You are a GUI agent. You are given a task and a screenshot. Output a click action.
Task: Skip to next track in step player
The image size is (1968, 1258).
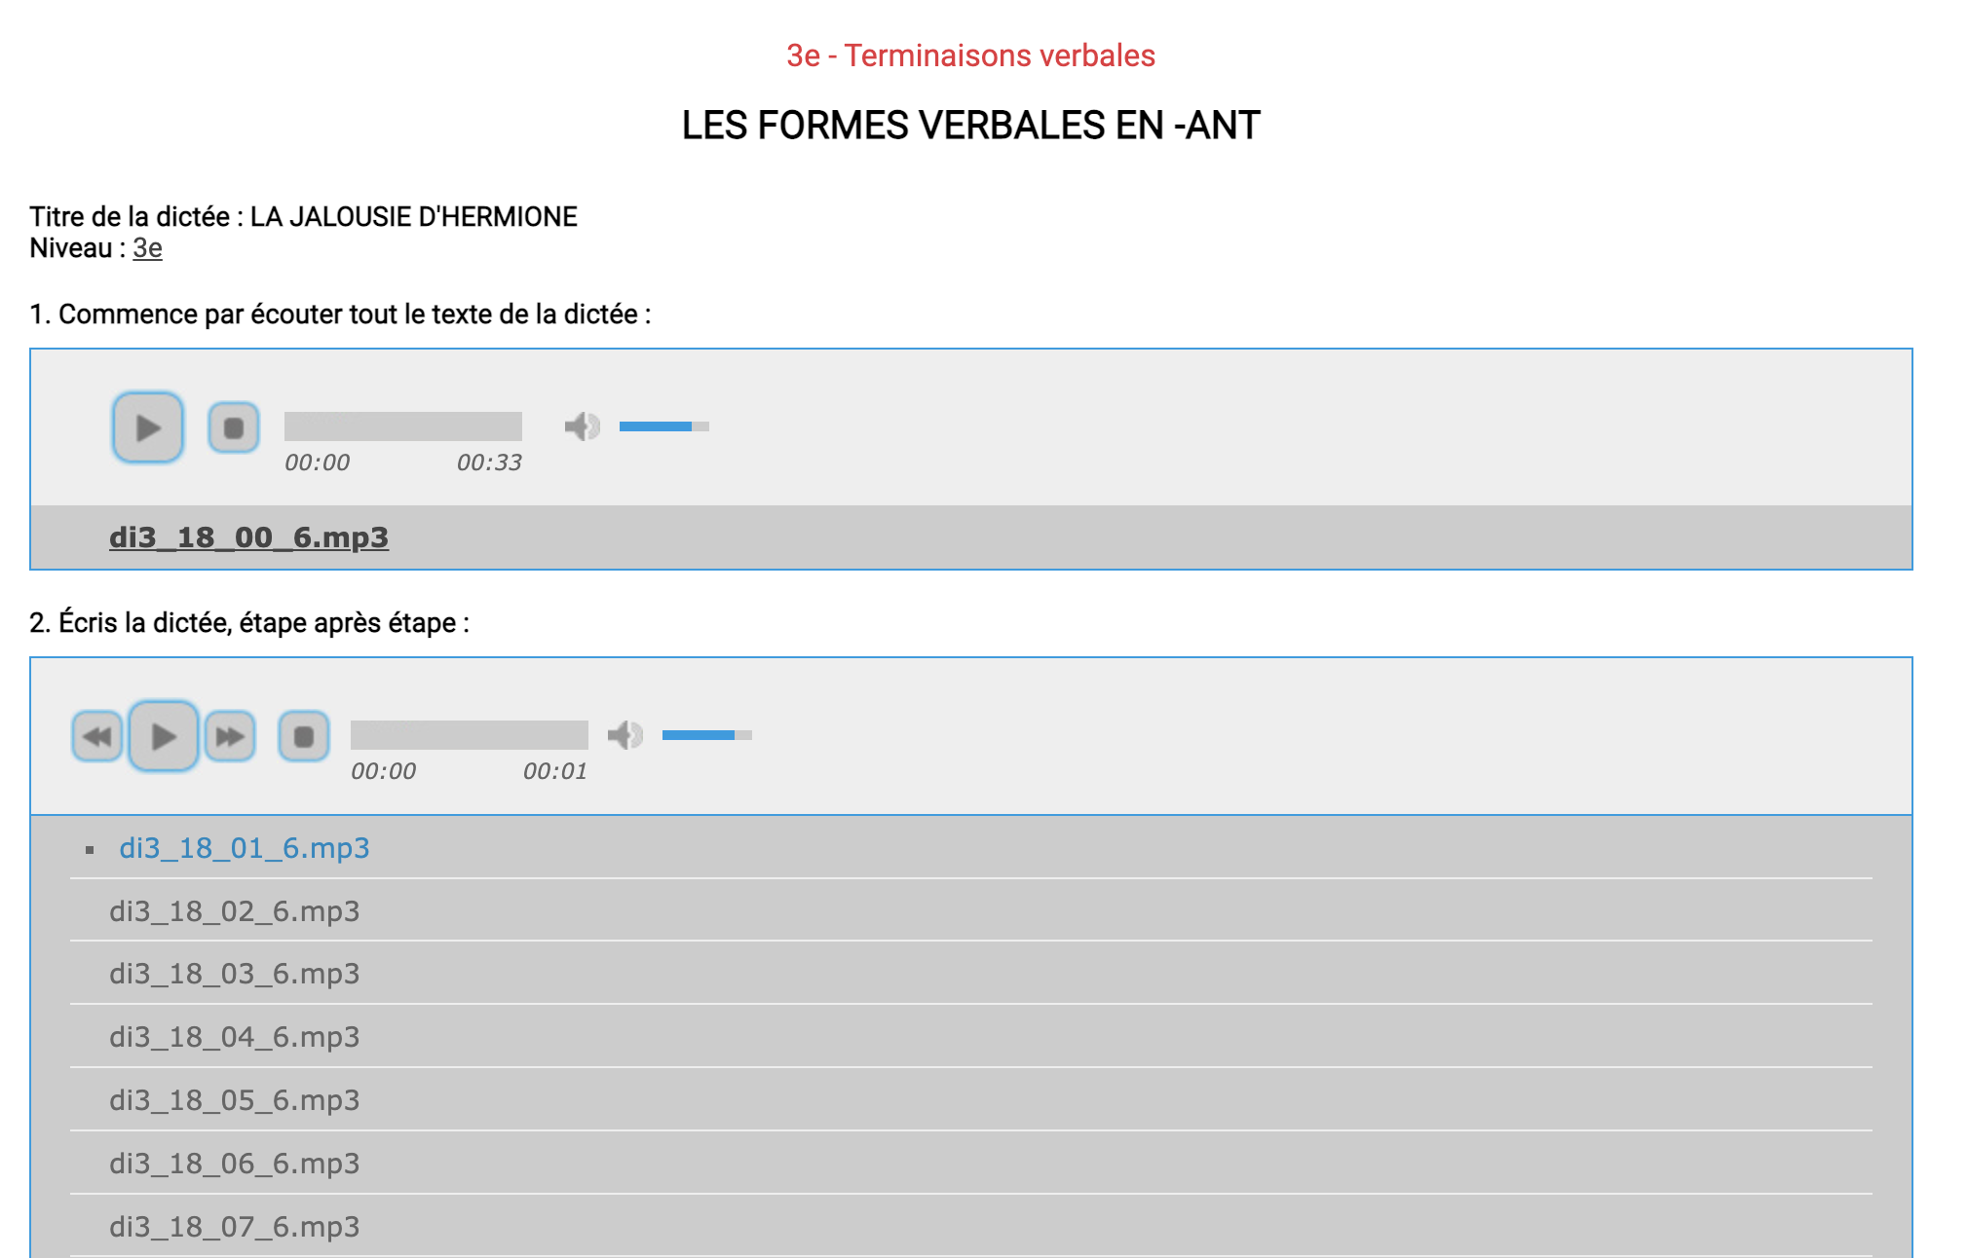230,736
